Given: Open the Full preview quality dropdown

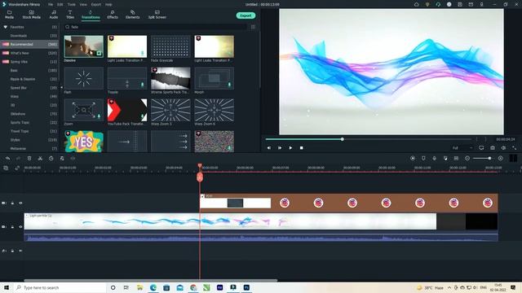Looking at the screenshot, I should click(462, 148).
